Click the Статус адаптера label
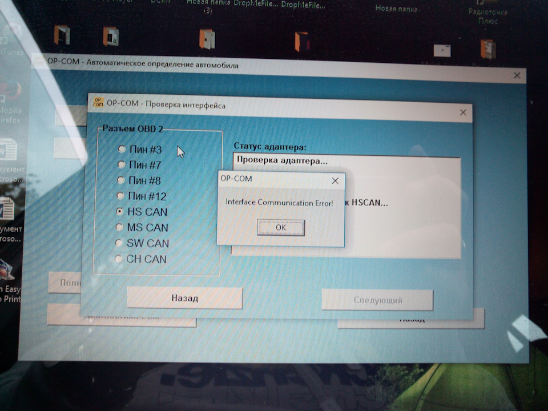 click(270, 147)
